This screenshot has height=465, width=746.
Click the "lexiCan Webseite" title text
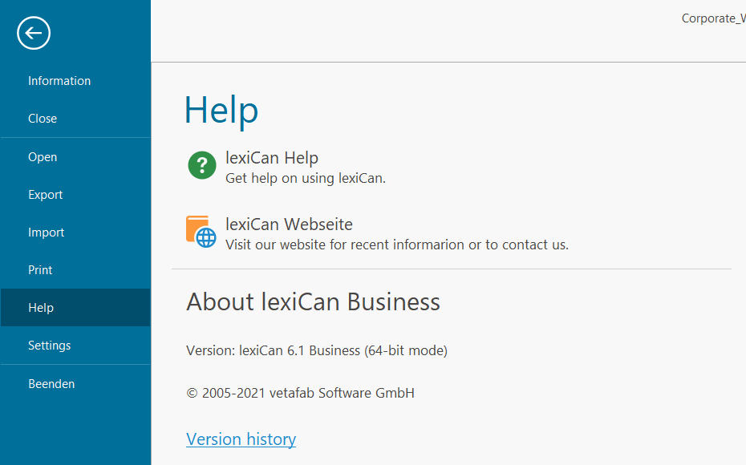pyautogui.click(x=289, y=224)
